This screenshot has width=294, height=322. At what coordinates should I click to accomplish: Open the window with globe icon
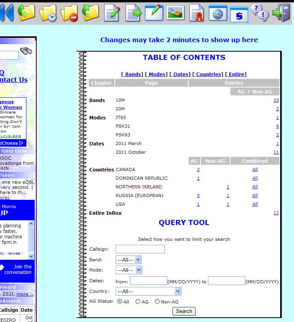point(218,13)
